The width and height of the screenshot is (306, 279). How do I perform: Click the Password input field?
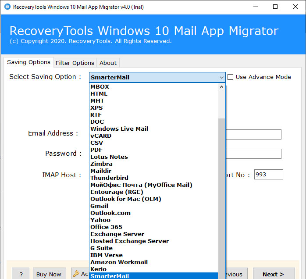pos(253,154)
